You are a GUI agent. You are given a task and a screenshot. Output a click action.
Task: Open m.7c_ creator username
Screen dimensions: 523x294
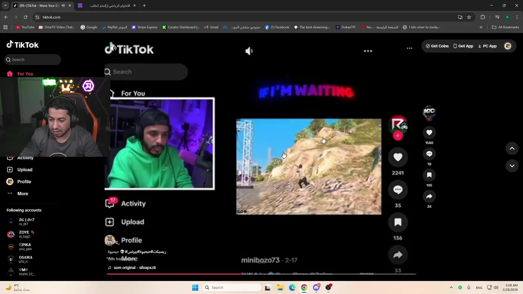click(114, 242)
